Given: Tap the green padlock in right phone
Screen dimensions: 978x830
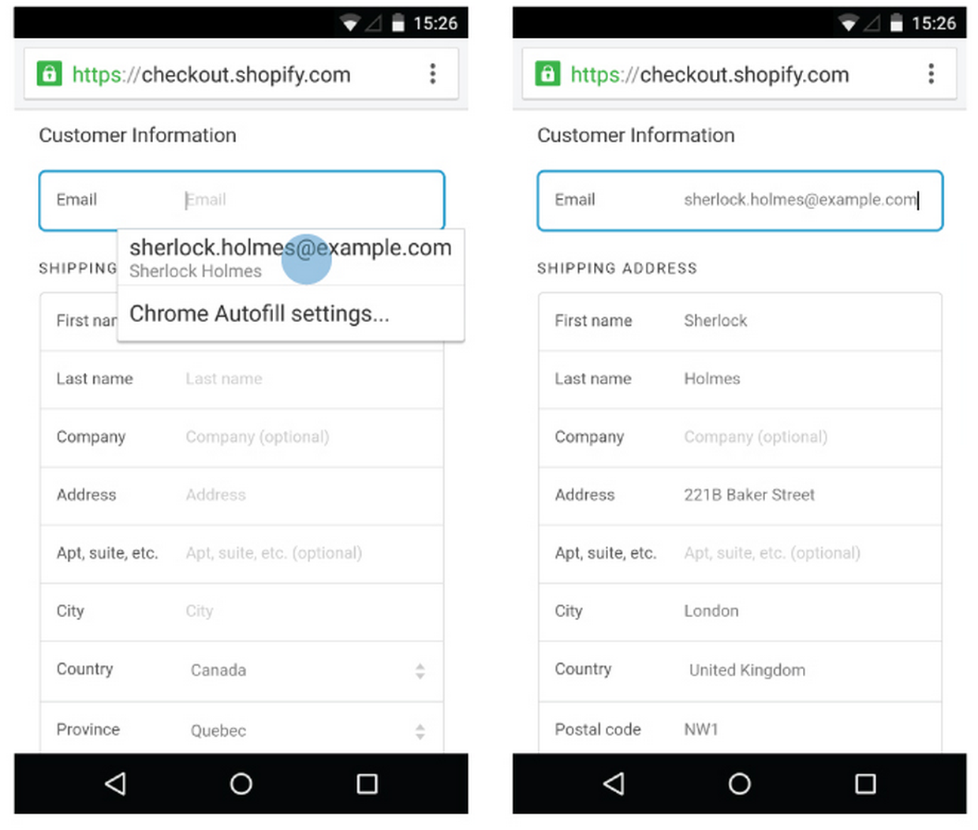Looking at the screenshot, I should (547, 74).
